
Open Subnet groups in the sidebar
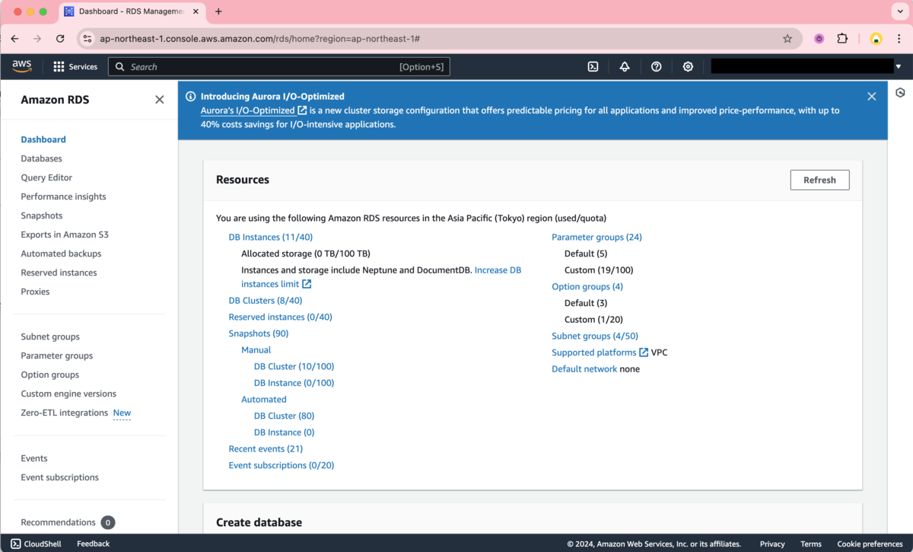click(x=50, y=337)
